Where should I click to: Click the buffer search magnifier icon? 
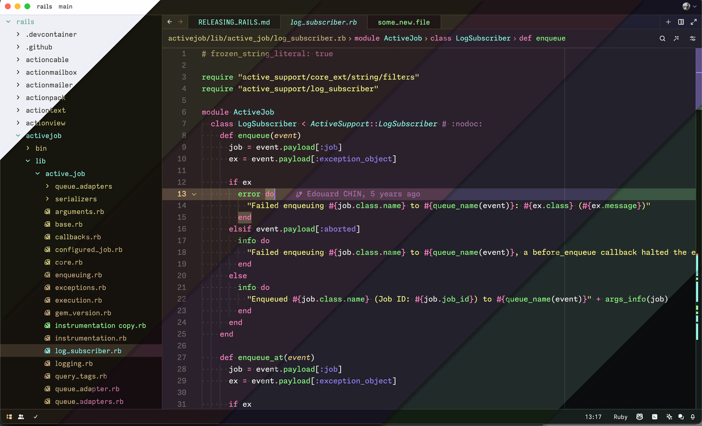[663, 38]
